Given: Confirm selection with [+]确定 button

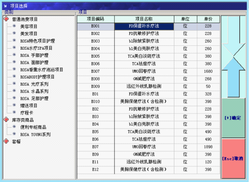Looking at the screenshot, I should click(x=233, y=118).
